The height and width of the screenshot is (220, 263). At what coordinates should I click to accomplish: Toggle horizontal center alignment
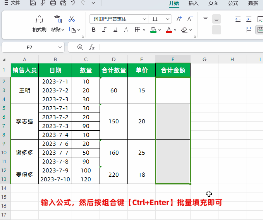click(x=217, y=30)
